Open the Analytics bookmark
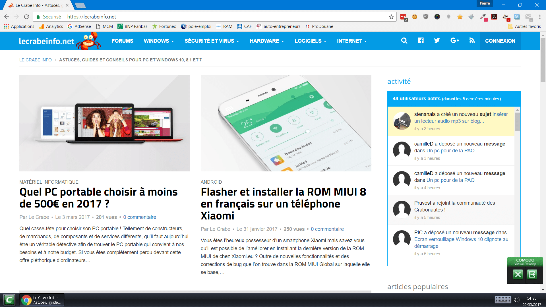This screenshot has width=546, height=307. coord(51,26)
